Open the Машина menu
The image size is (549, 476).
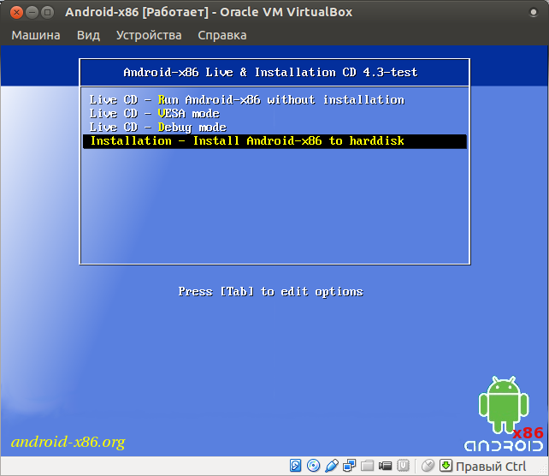click(36, 35)
